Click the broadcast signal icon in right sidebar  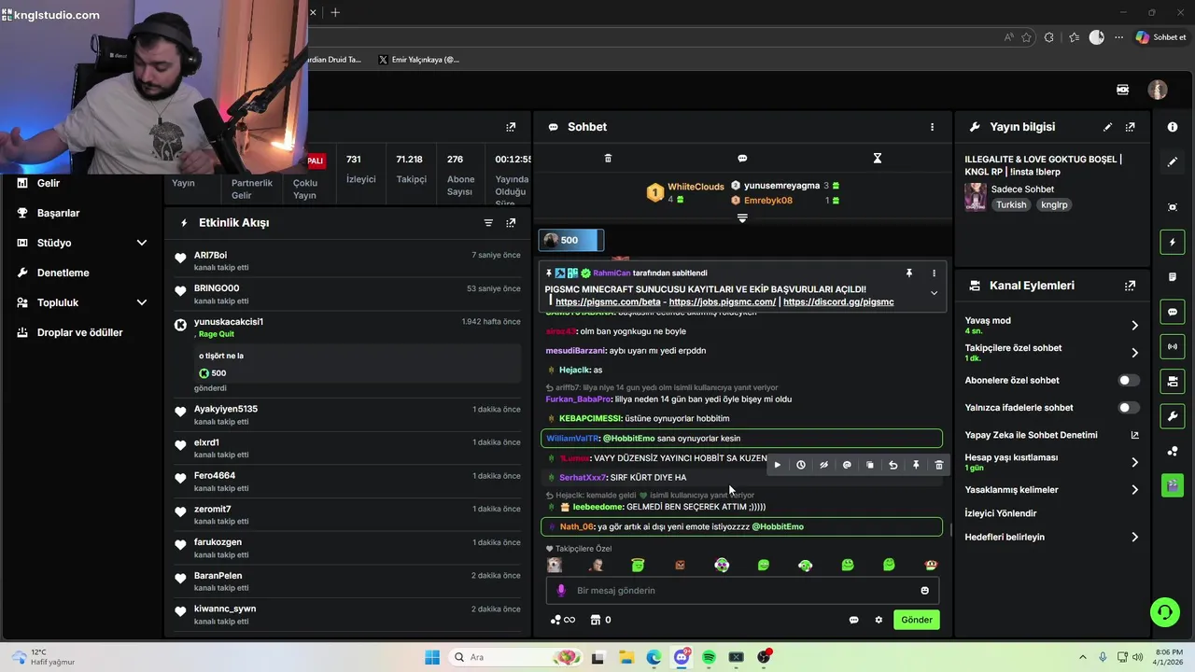[1173, 346]
